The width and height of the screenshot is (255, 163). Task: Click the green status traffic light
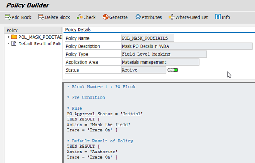(x=176, y=70)
